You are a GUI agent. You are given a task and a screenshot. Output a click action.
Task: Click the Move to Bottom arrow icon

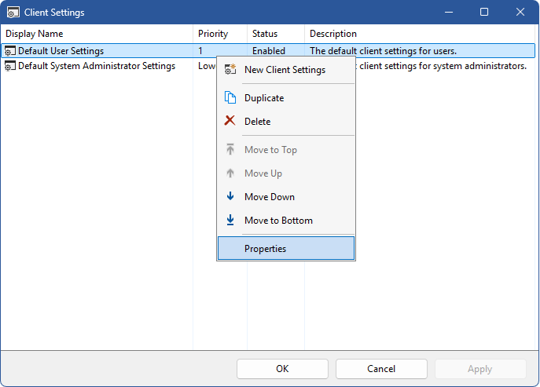230,221
